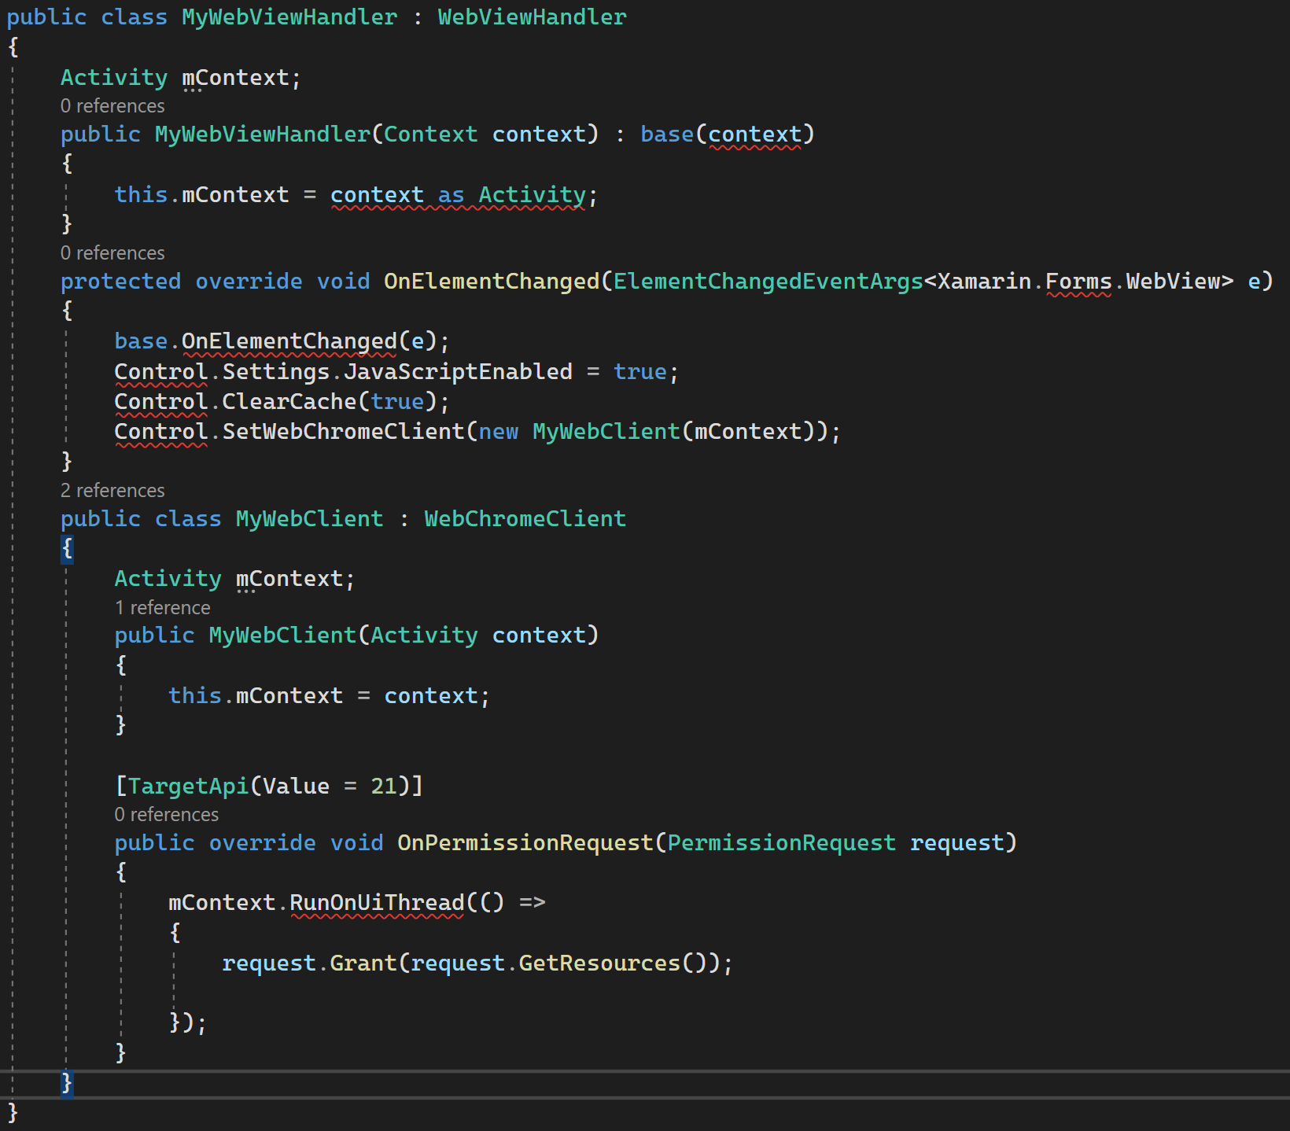Open the 0 references CodeLens above OnElementChanged

[x=112, y=252]
